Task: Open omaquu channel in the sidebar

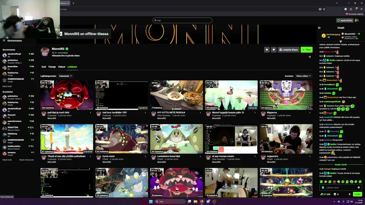Action: pyautogui.click(x=18, y=153)
